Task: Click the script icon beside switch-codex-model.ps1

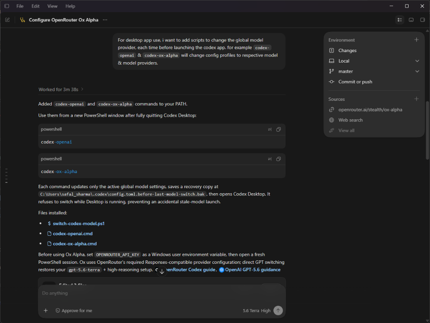Action: [x=49, y=223]
